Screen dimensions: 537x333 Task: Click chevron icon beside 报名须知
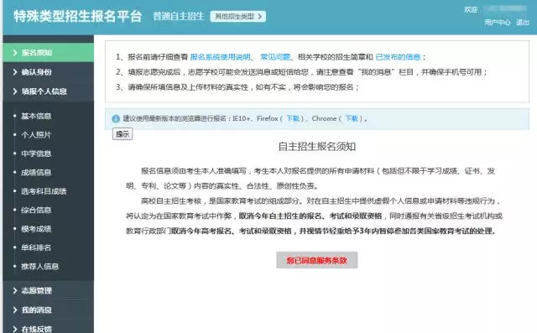(15, 53)
